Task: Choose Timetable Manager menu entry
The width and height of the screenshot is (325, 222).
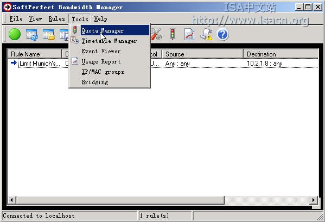Action: point(110,41)
